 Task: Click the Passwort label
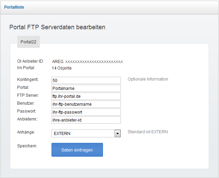click(26, 111)
